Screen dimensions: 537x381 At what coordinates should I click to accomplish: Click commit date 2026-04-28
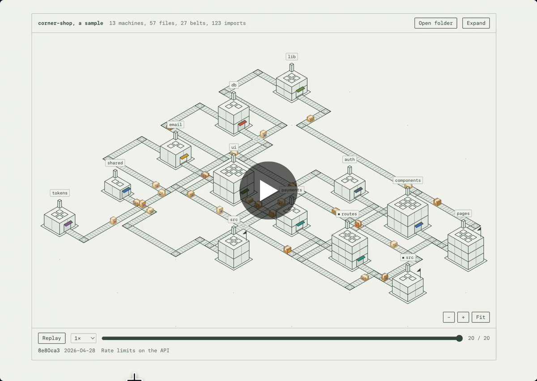[80, 351]
